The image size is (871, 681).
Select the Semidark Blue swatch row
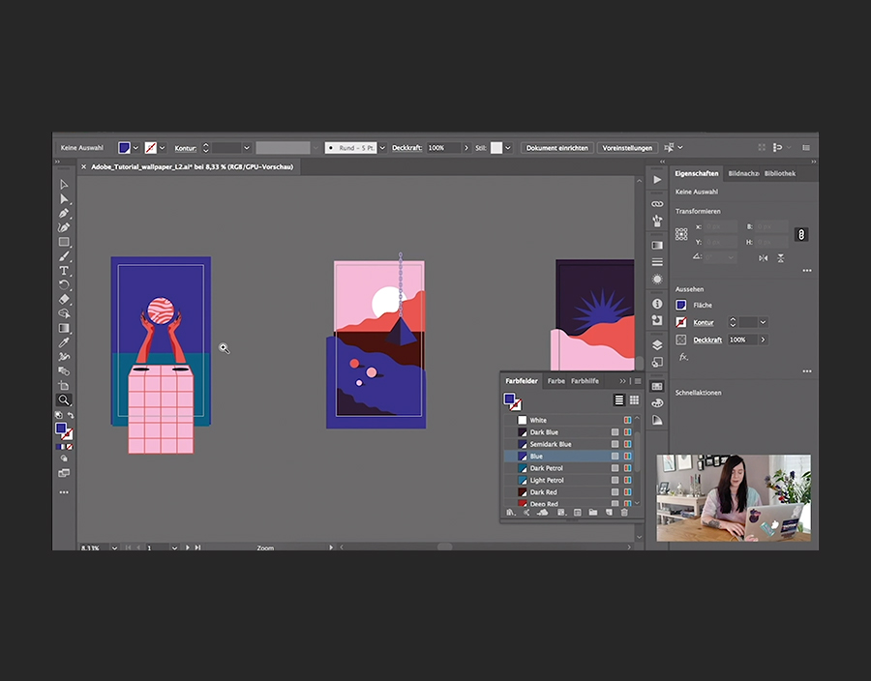point(570,444)
